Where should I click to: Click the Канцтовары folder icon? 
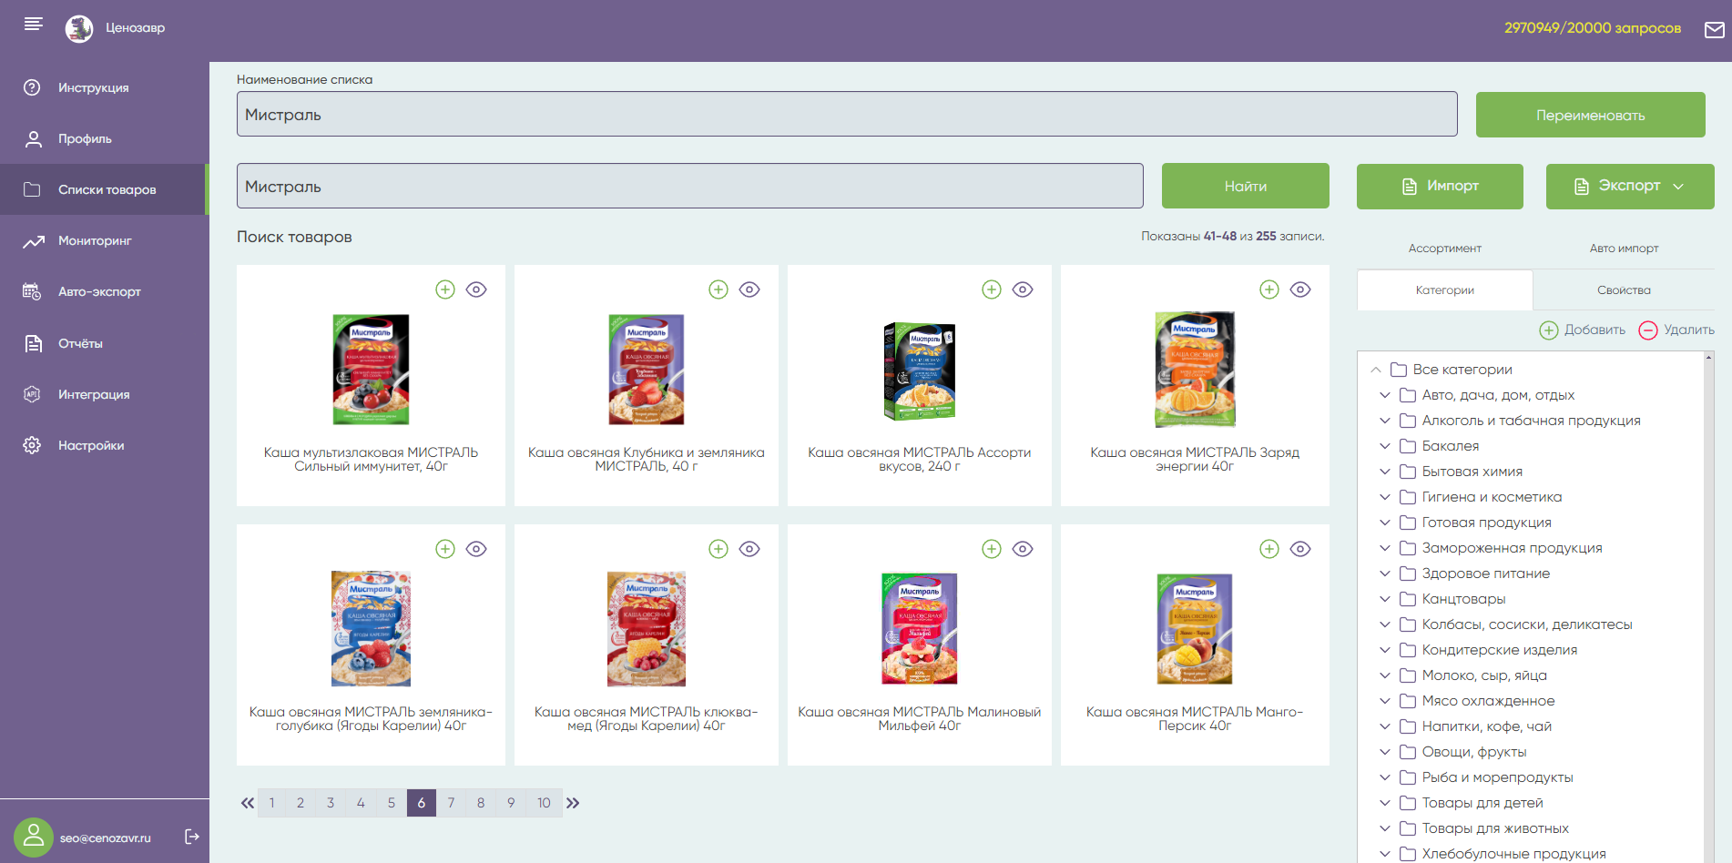(x=1408, y=599)
